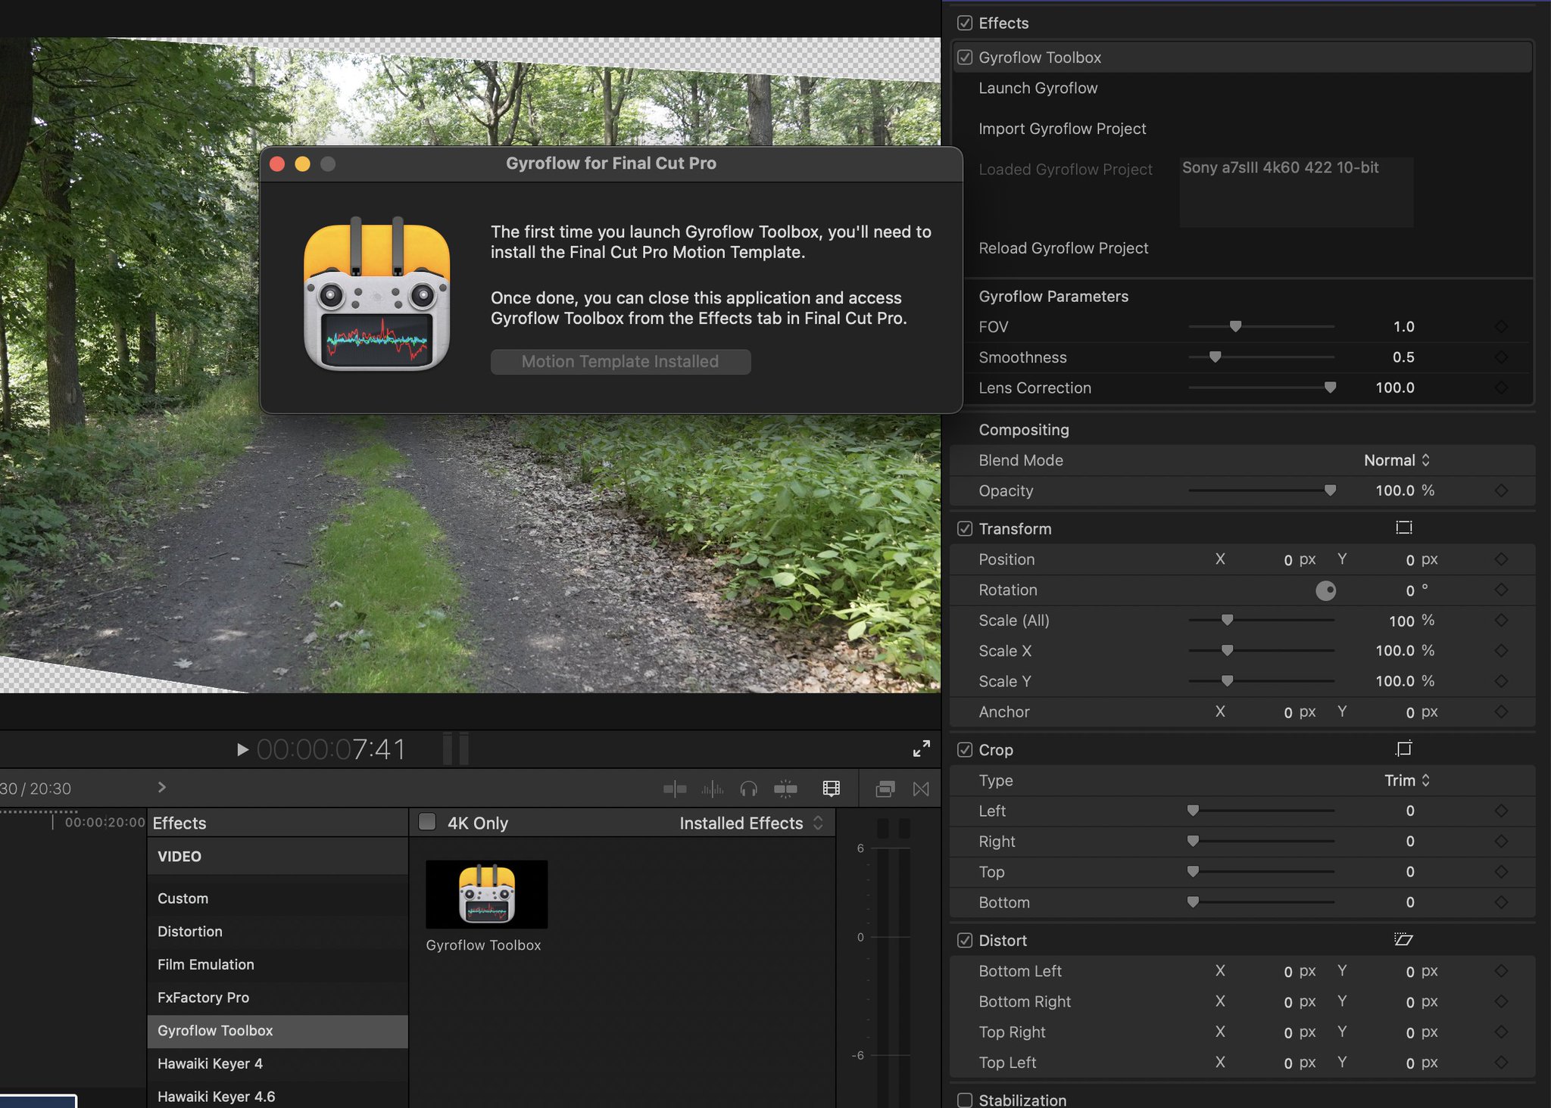Image resolution: width=1551 pixels, height=1108 pixels.
Task: Click the Distort on-screen controls icon
Action: [x=1403, y=939]
